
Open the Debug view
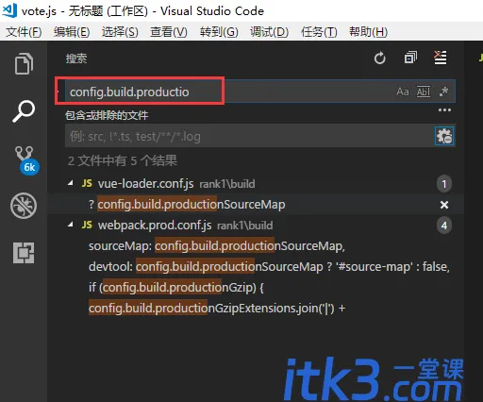[x=24, y=206]
